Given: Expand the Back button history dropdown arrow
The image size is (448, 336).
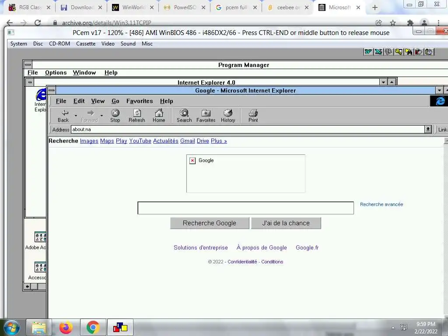Looking at the screenshot, I should tap(76, 115).
